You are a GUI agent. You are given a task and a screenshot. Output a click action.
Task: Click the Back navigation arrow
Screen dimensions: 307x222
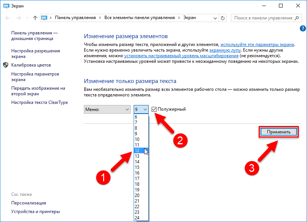pos(7,18)
